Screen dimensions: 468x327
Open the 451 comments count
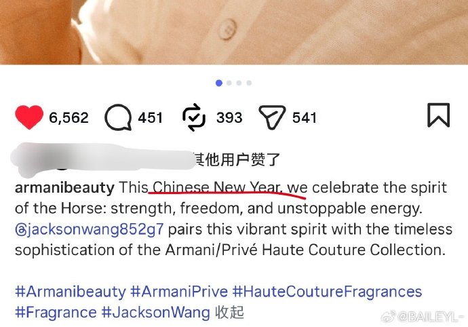click(151, 117)
